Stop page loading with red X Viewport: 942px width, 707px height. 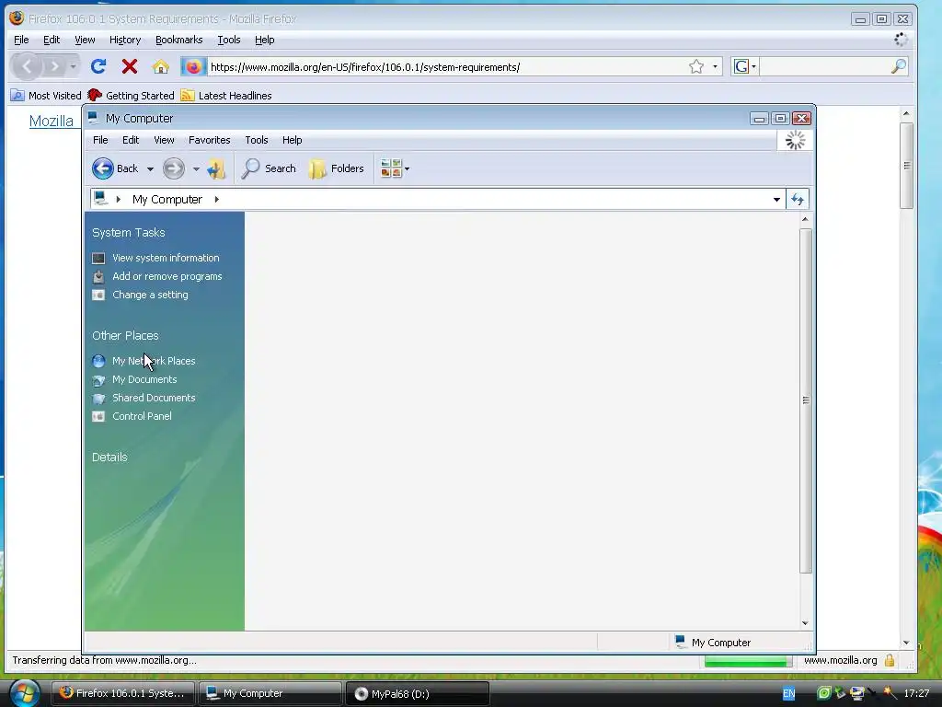[129, 66]
